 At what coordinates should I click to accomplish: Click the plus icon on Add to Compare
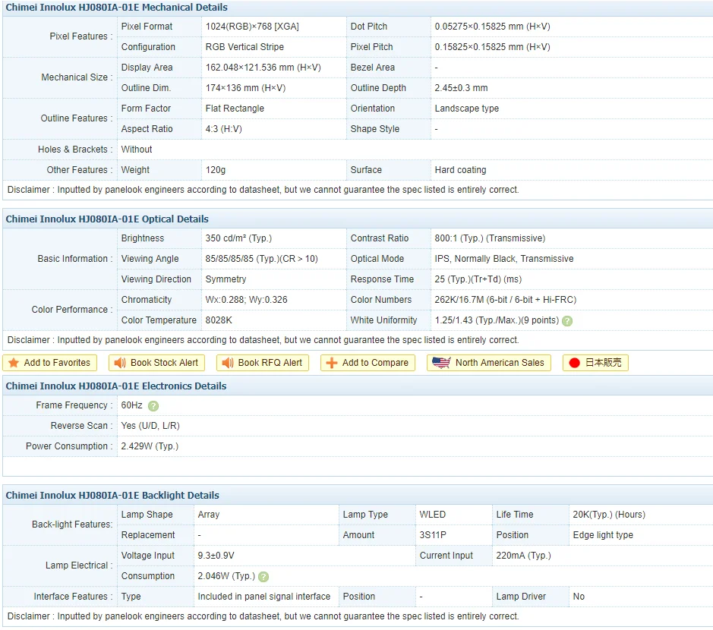(x=332, y=363)
